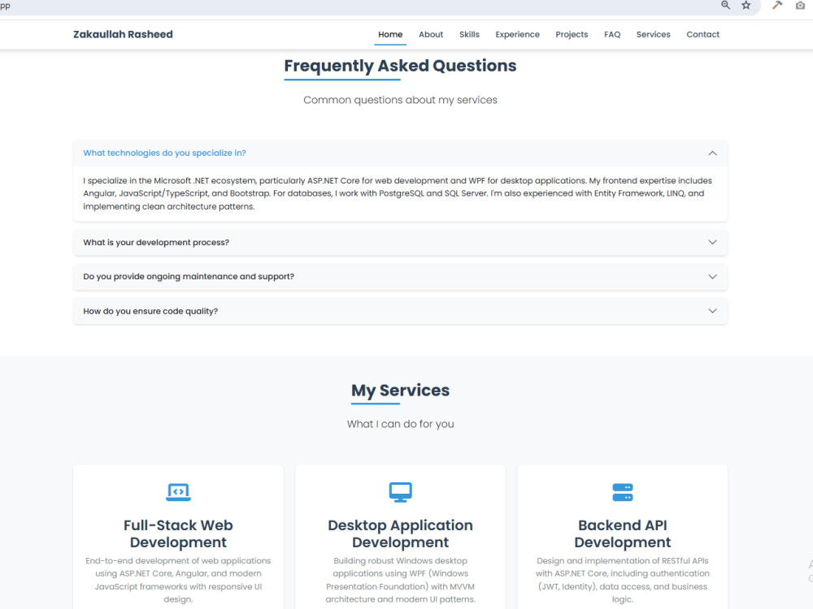Collapse the 'What technologies do you specialize in?' chevron
The width and height of the screenshot is (813, 609).
(x=712, y=153)
